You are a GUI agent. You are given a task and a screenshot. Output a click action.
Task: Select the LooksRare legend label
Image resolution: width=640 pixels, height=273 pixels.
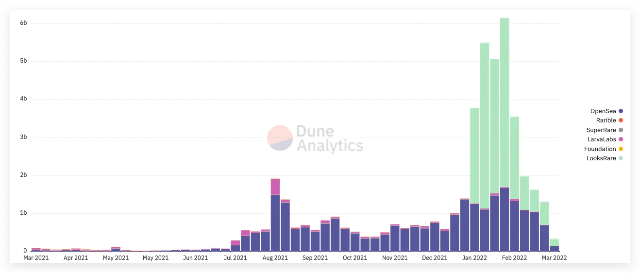tap(601, 158)
